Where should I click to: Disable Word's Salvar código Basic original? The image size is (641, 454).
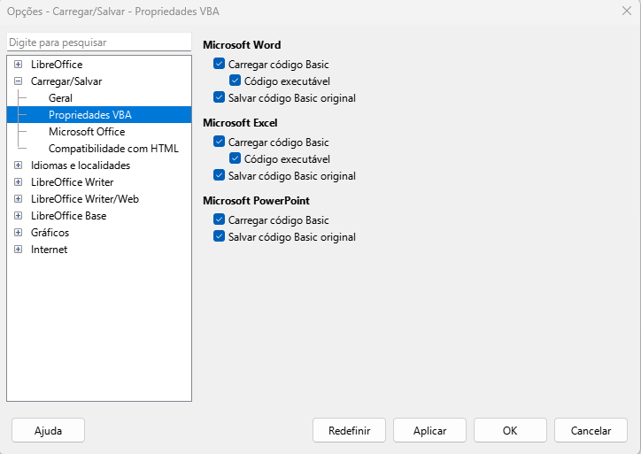[x=219, y=97]
